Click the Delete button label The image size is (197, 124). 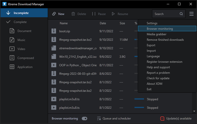(82, 14)
